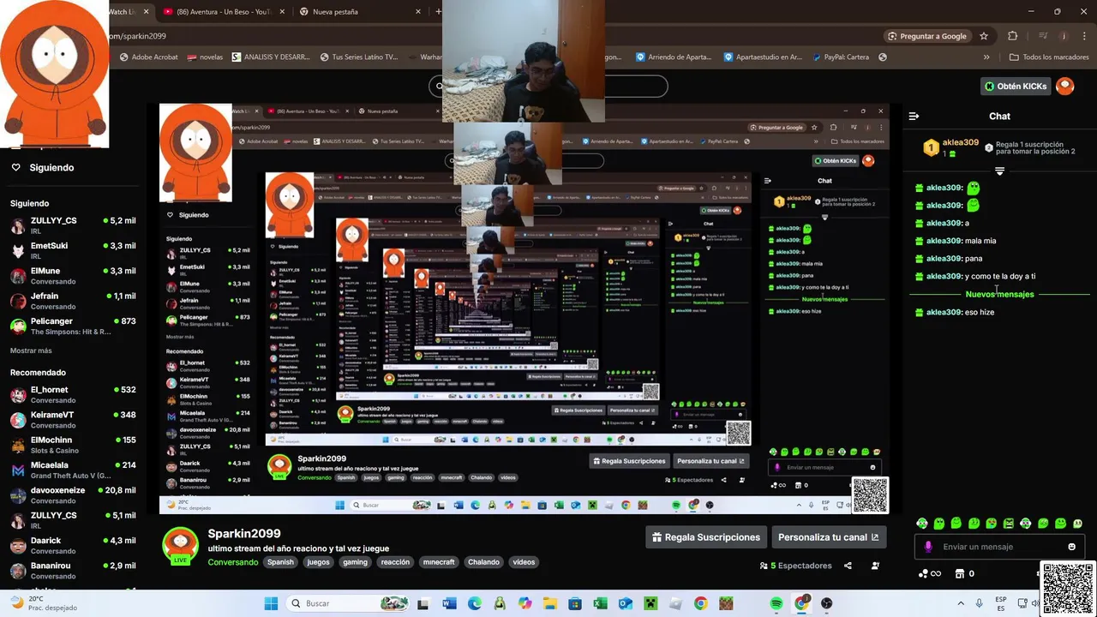Click share icon next to Espectadores
This screenshot has width=1097, height=617.
[848, 566]
